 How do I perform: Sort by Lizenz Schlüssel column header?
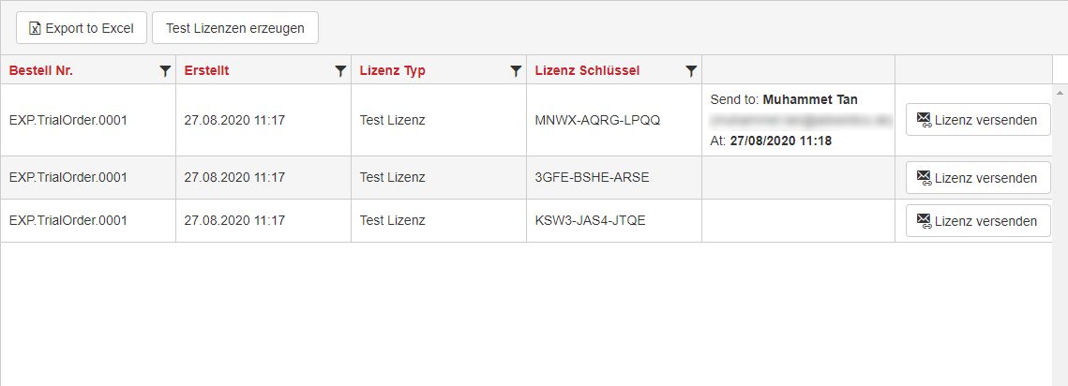pyautogui.click(x=587, y=71)
